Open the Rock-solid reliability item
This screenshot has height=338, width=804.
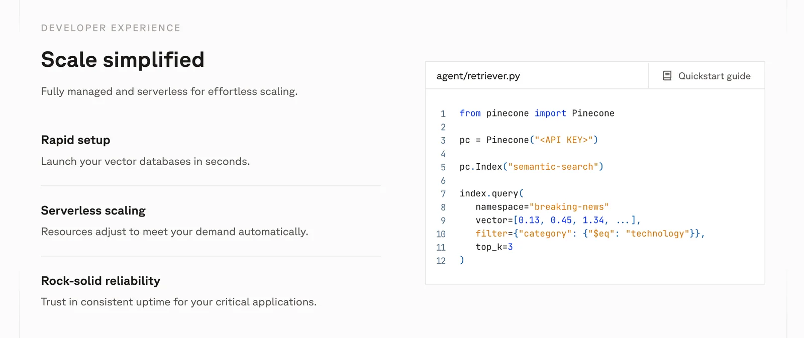100,281
